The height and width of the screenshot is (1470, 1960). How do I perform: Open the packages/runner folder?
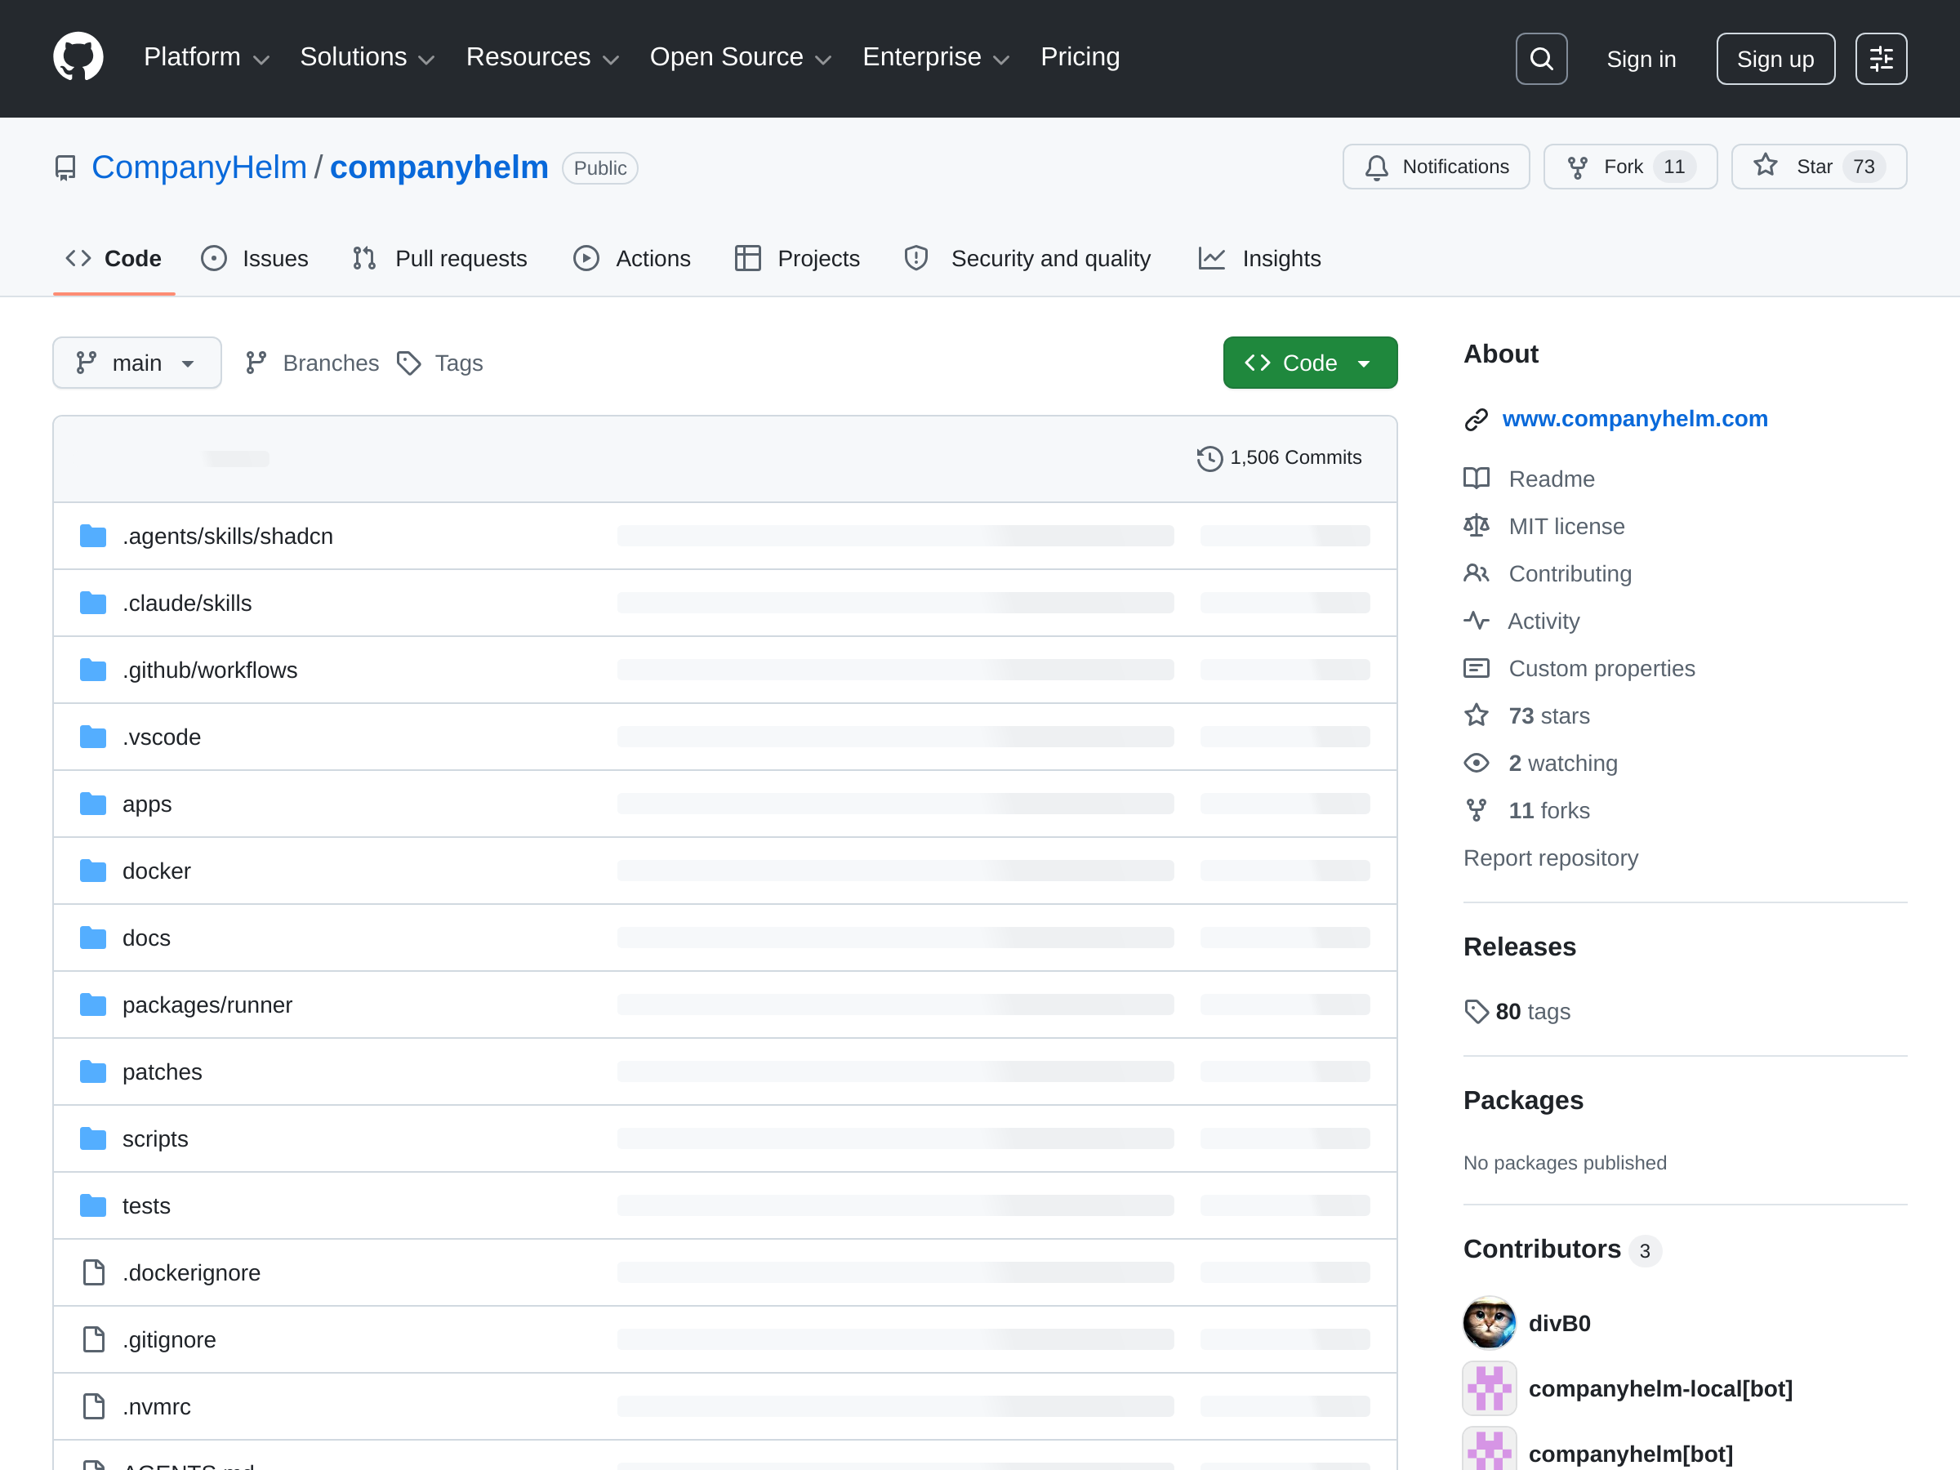tap(207, 1004)
